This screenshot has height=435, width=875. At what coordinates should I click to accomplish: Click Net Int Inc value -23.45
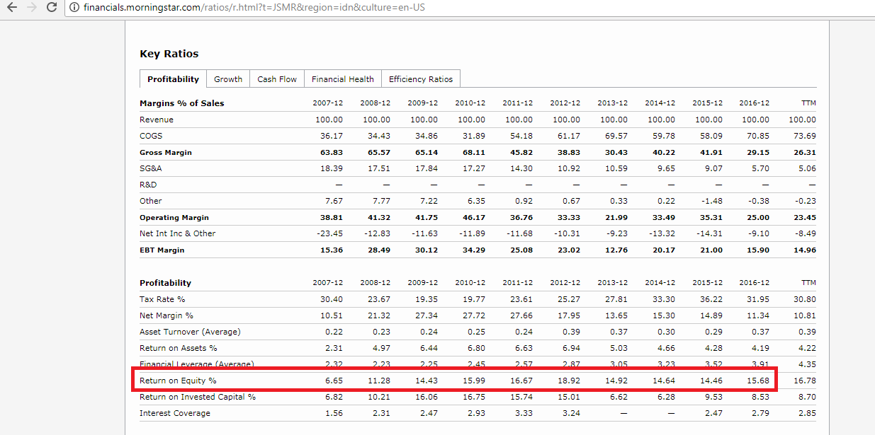click(x=329, y=233)
